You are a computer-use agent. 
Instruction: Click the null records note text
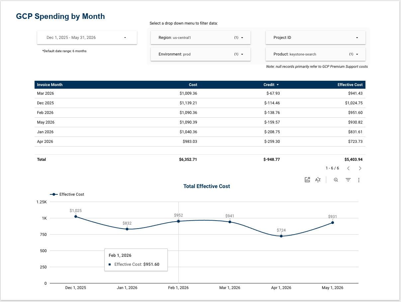(317, 66)
